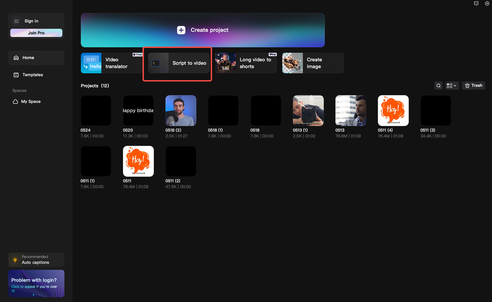Viewport: 492px width, 302px height.
Task: Click the Auto captions lightbulb icon
Action: point(15,260)
